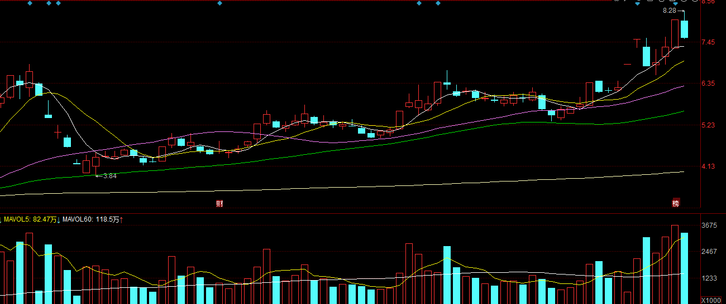Click the 5.23 price axis label

(x=708, y=125)
